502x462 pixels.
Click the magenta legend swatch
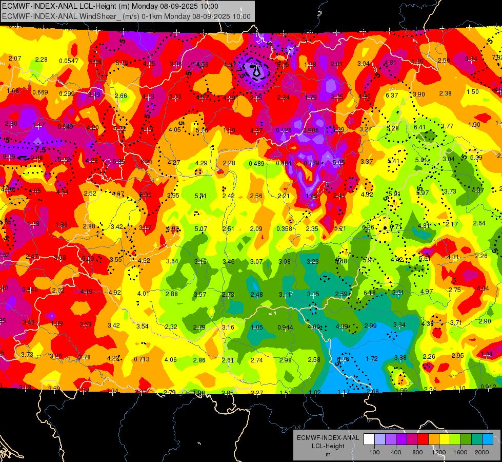pyautogui.click(x=412, y=439)
